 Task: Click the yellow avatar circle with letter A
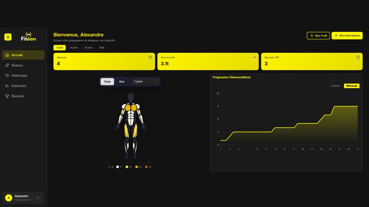pyautogui.click(x=9, y=198)
